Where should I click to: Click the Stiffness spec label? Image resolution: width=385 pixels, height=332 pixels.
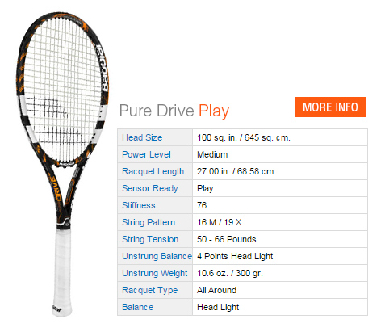[139, 205]
